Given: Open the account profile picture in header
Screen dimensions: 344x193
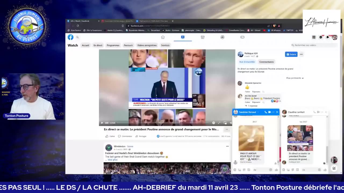Looking at the screenshot, I should [x=335, y=37].
